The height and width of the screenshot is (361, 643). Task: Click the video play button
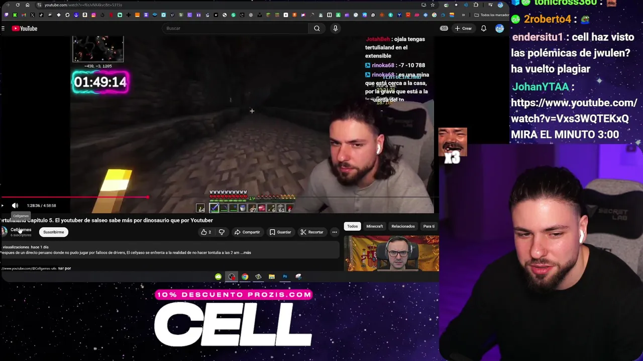2,206
